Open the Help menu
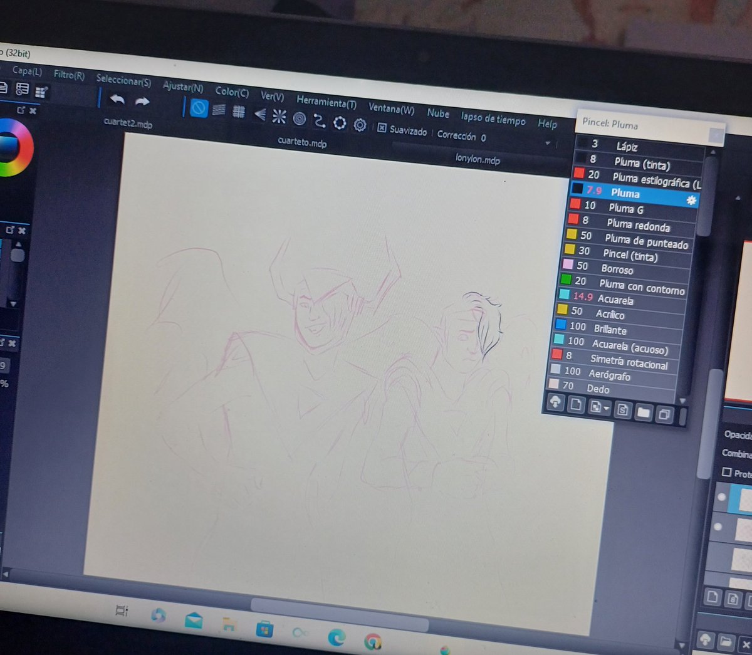752x655 pixels. point(547,123)
